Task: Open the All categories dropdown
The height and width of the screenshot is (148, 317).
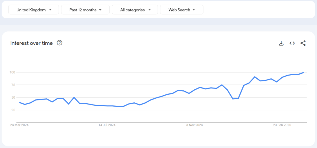Action: pyautogui.click(x=135, y=10)
